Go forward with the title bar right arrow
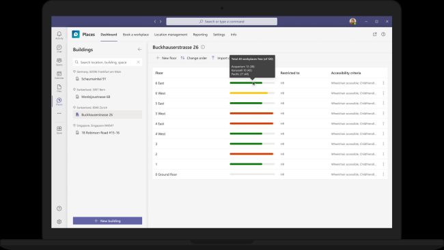The height and width of the screenshot is (250, 444). coord(161,22)
